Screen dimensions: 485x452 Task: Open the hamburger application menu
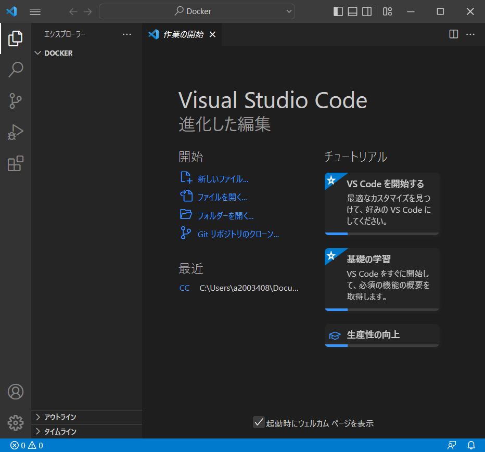[x=35, y=12]
